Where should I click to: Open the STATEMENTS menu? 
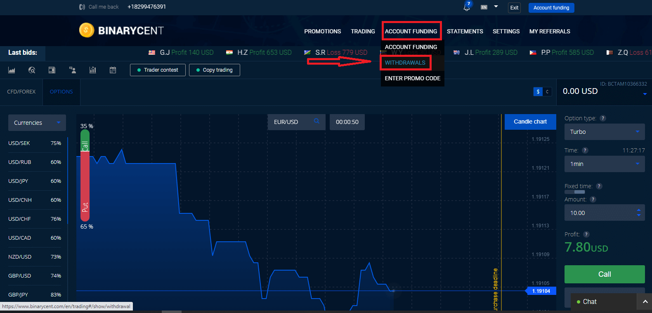[x=465, y=31]
